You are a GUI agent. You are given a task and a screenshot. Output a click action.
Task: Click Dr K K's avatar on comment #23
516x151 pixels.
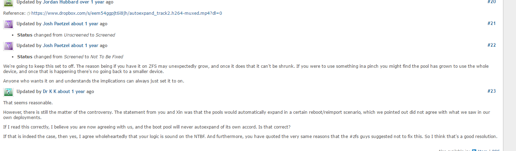(8, 92)
